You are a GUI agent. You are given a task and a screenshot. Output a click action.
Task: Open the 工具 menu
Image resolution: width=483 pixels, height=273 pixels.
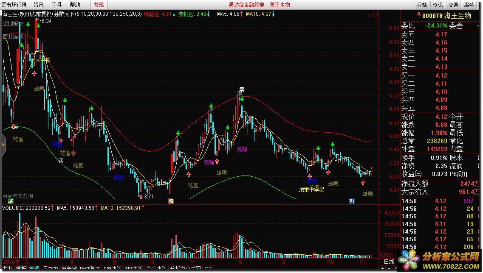[x=56, y=5]
